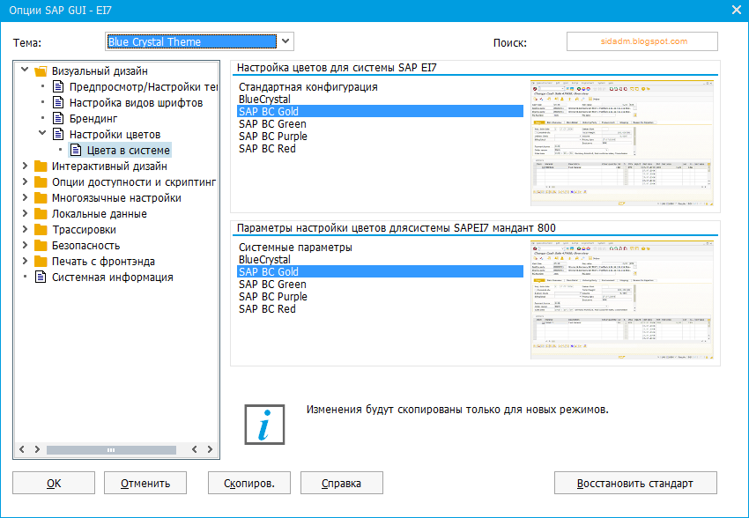
Task: Click the Интерактивный дизайн folder icon
Action: [41, 166]
